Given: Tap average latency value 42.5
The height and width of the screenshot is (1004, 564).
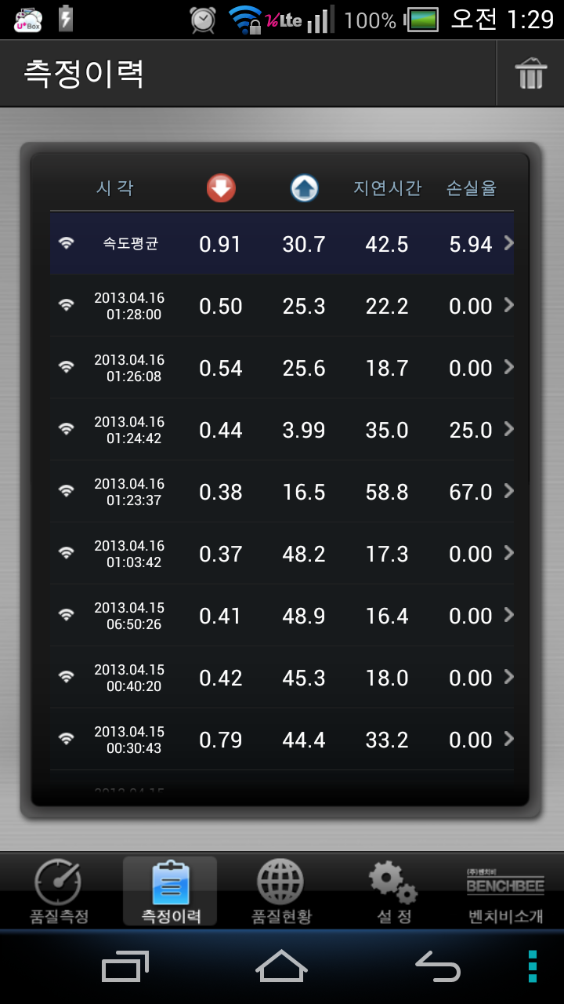Looking at the screenshot, I should (x=387, y=244).
